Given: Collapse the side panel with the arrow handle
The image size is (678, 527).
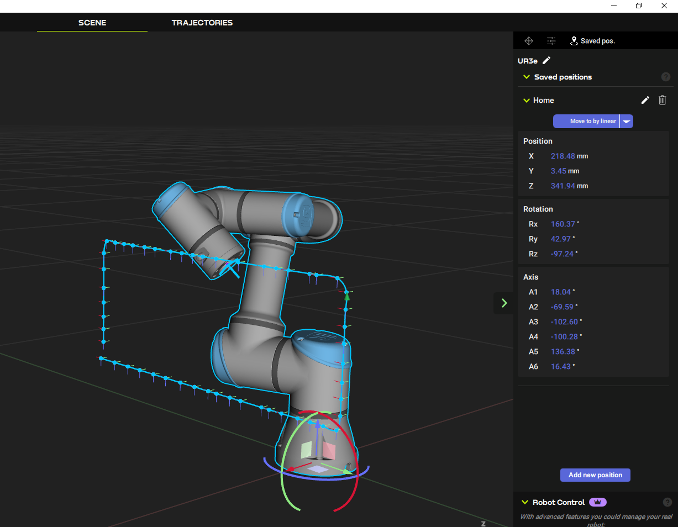Looking at the screenshot, I should [x=503, y=303].
